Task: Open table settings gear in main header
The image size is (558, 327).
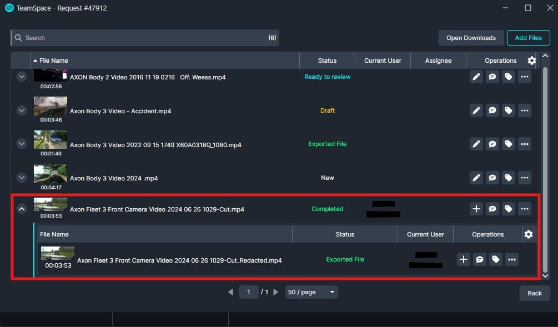Action: [531, 61]
